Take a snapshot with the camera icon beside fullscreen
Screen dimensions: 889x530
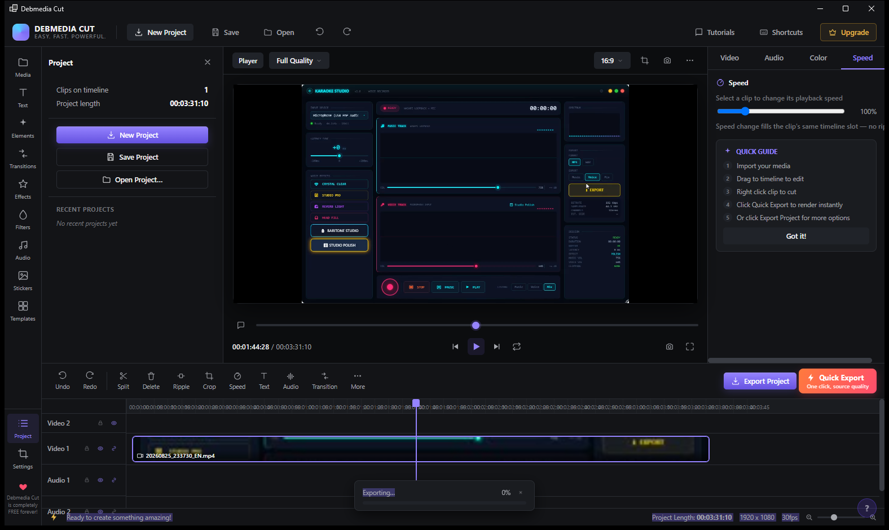click(670, 347)
